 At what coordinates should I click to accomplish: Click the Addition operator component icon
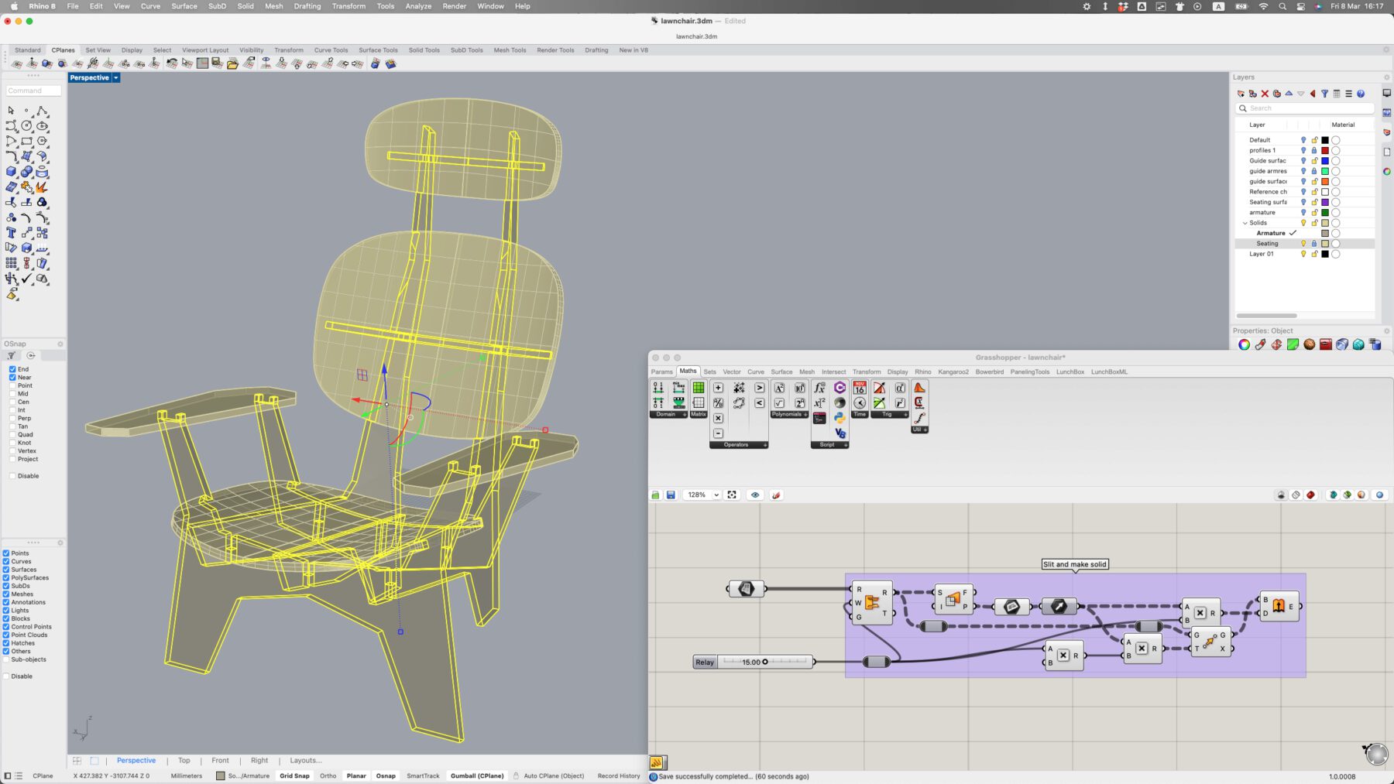[x=718, y=388]
